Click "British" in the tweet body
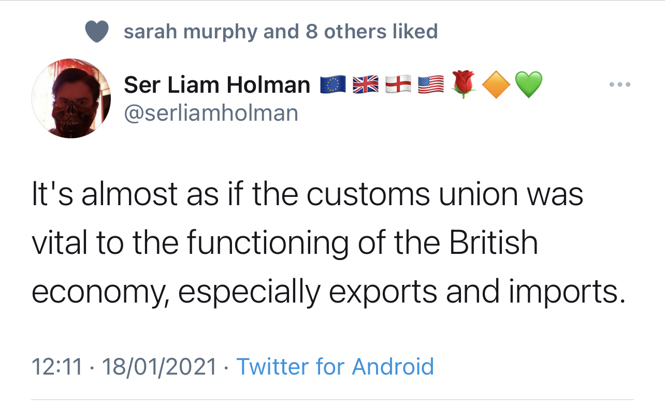Image resolution: width=665 pixels, height=401 pixels. (493, 244)
